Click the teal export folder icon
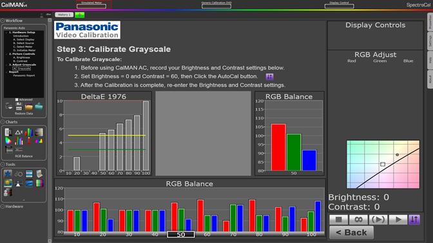The image size is (433, 243). (x=39, y=106)
